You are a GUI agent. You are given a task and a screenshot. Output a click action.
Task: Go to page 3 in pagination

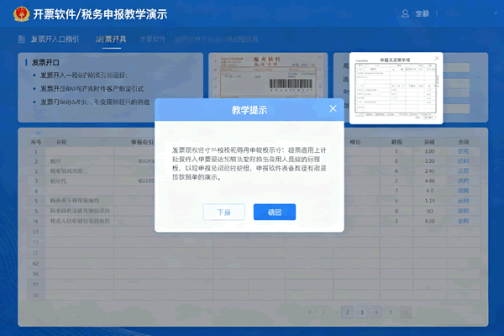click(362, 312)
